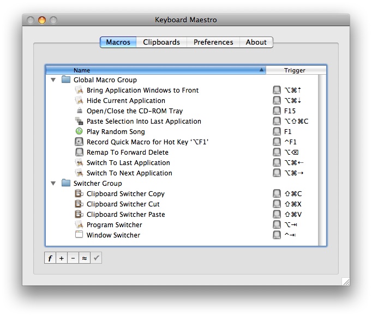The height and width of the screenshot is (316, 372).
Task: Select "Clipboard Switcher Paste" macro text
Action: pos(126,214)
